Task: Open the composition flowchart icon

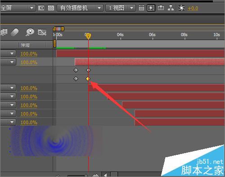Action: click(x=171, y=8)
